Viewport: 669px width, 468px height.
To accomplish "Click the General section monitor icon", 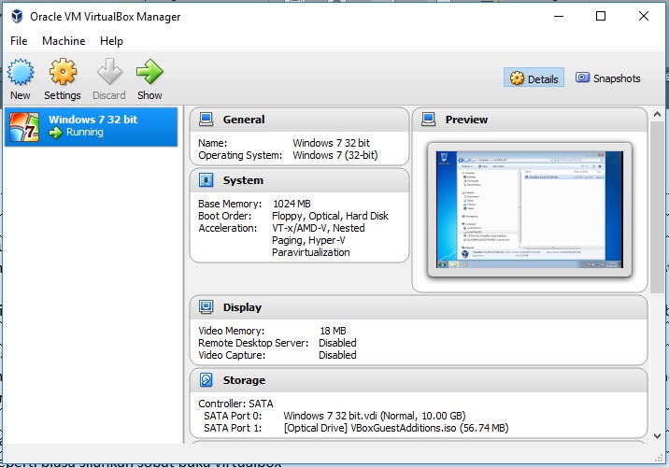I will 206,120.
